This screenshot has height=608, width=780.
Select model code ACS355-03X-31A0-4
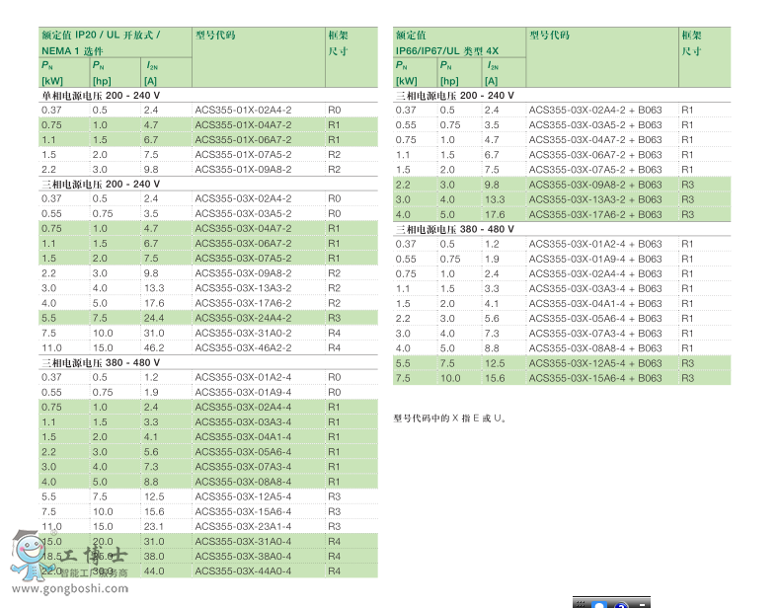click(243, 542)
